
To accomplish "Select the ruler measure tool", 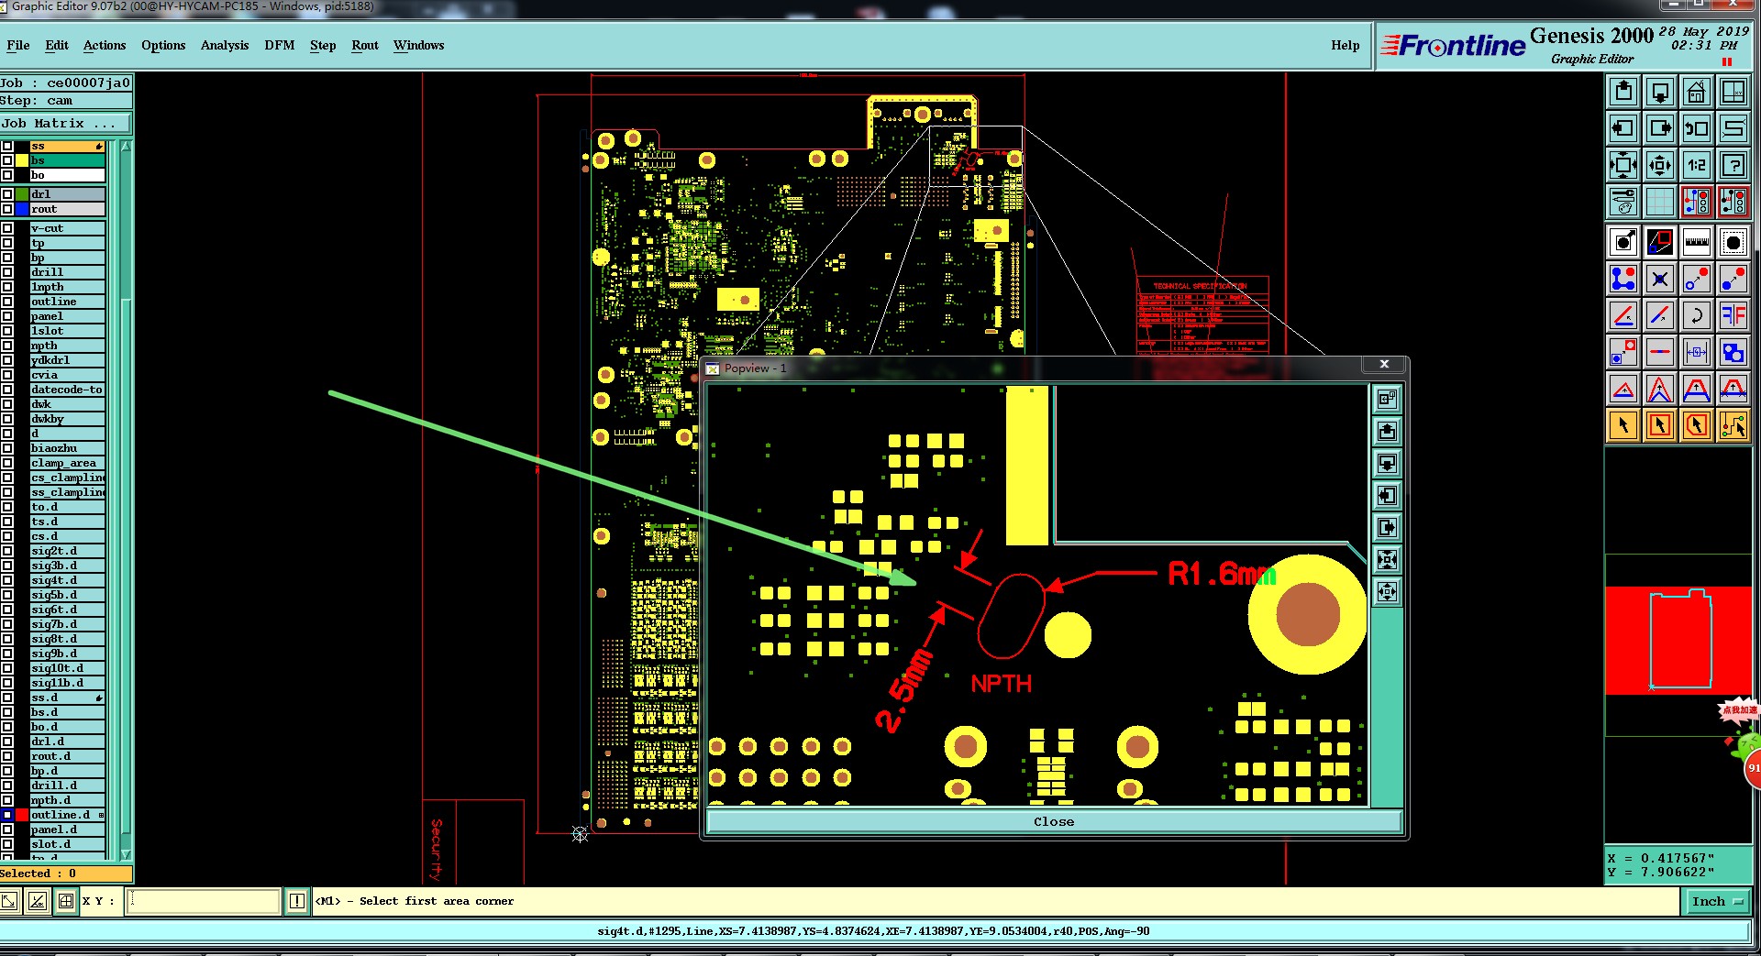I will 1697,242.
